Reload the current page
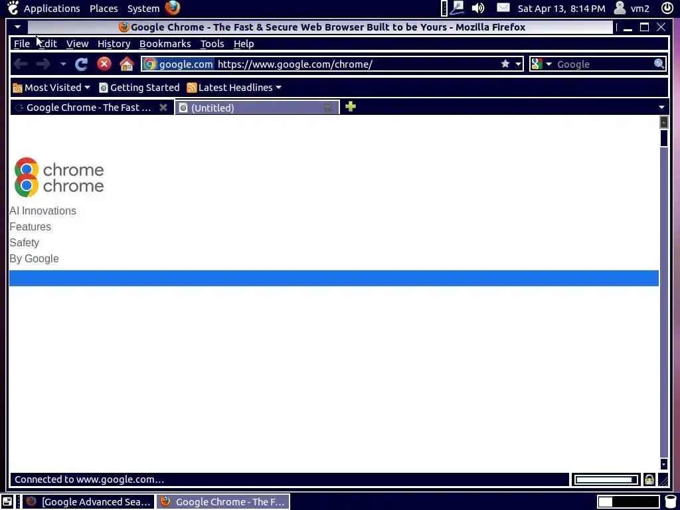Viewport: 680px width, 510px height. [x=81, y=64]
